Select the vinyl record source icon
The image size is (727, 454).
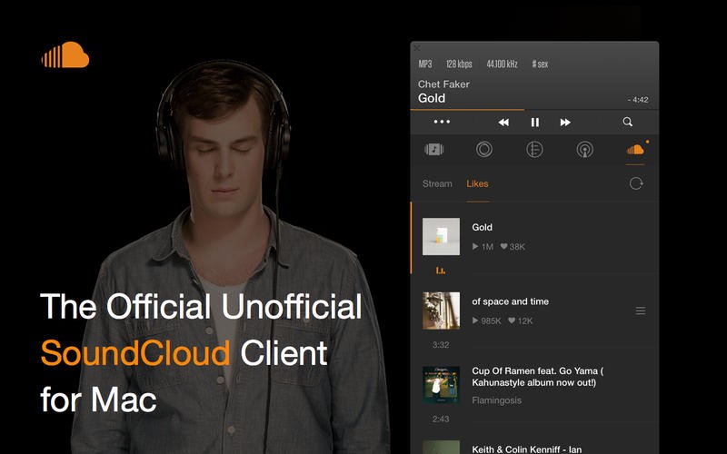(484, 150)
